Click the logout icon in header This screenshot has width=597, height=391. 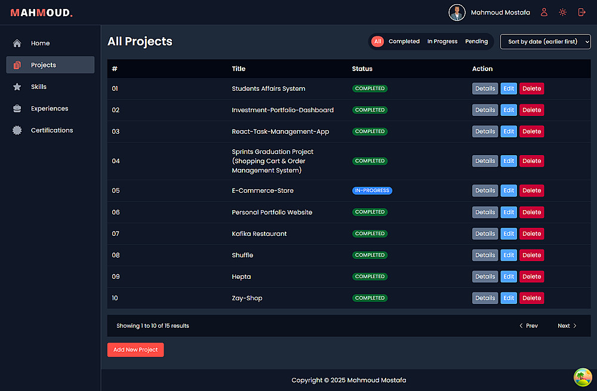click(581, 13)
